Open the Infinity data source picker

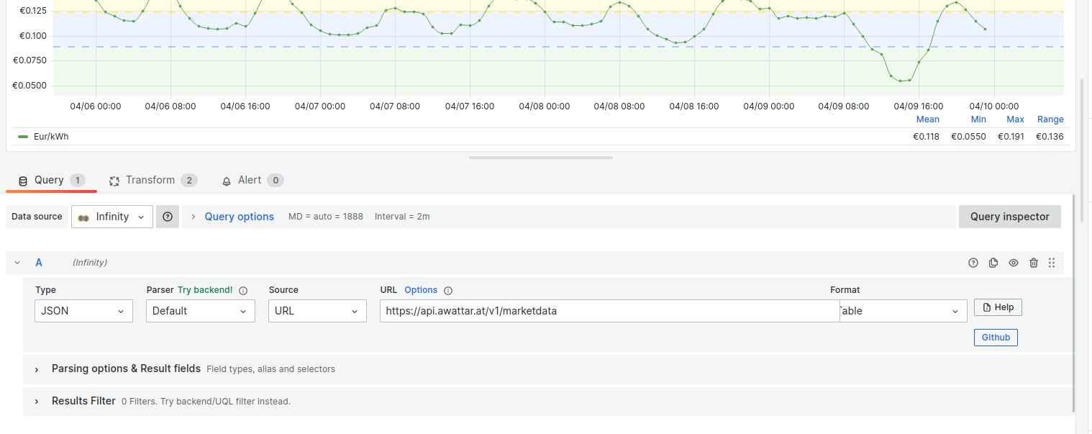pyautogui.click(x=112, y=217)
